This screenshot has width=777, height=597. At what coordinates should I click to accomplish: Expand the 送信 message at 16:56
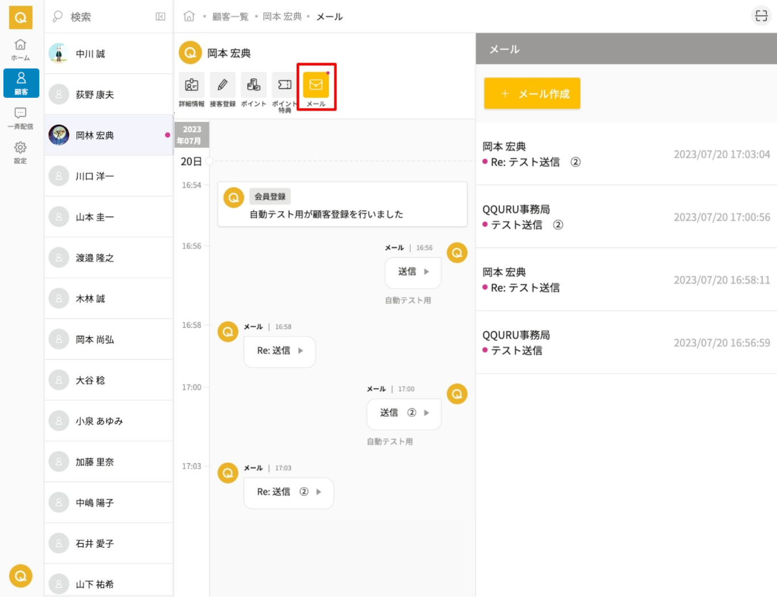click(x=413, y=272)
